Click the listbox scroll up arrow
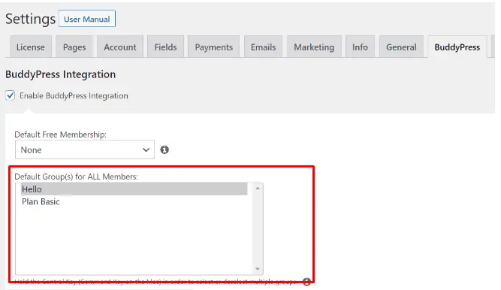501x290 pixels. 258,189
